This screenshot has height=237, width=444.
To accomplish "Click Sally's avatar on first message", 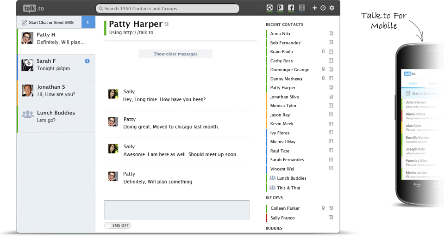I will [113, 94].
